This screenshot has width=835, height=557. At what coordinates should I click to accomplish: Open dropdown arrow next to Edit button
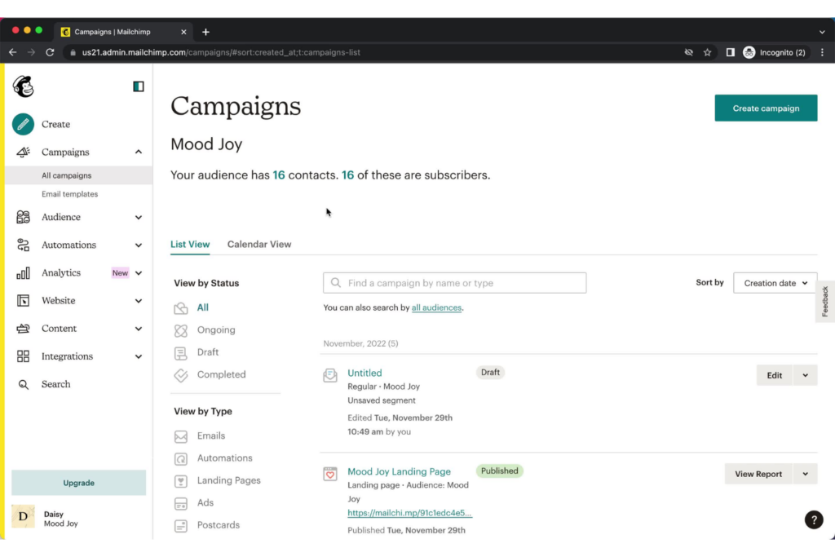coord(805,375)
